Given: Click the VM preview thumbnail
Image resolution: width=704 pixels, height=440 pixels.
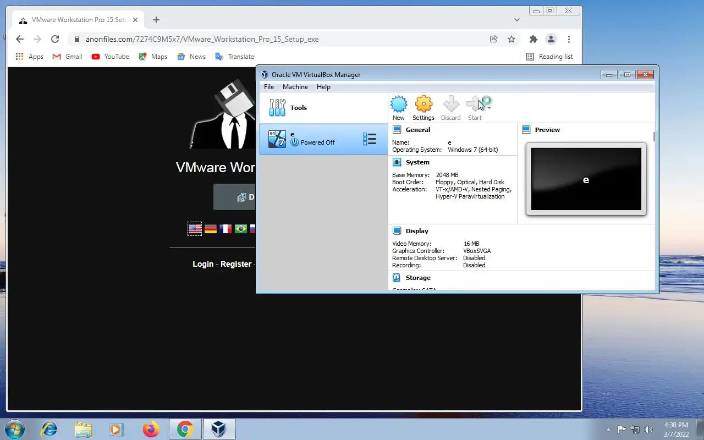Looking at the screenshot, I should click(586, 179).
